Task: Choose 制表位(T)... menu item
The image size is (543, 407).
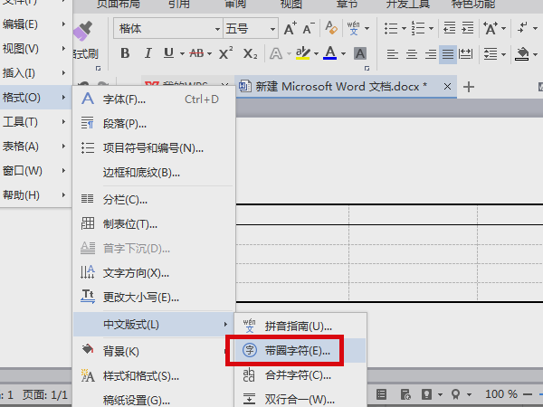Action: click(x=154, y=224)
